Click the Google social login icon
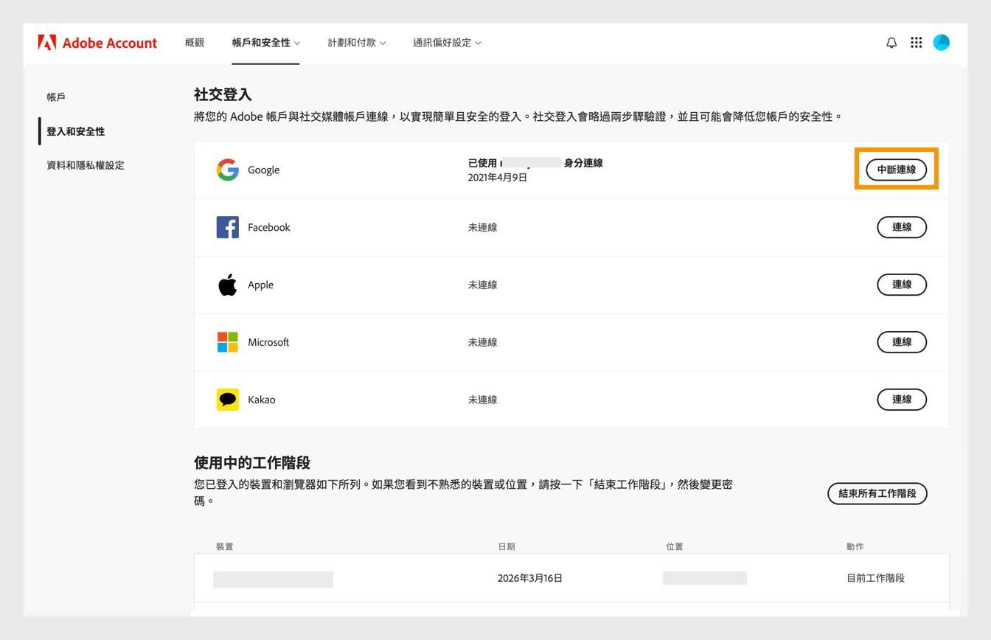Viewport: 991px width, 640px height. [x=228, y=170]
